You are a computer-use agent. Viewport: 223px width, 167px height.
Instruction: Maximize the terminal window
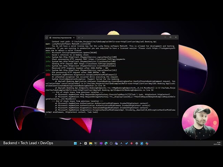(170, 37)
